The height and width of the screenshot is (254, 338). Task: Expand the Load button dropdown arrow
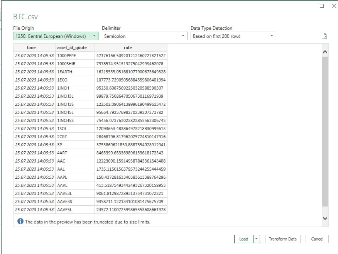click(x=256, y=239)
